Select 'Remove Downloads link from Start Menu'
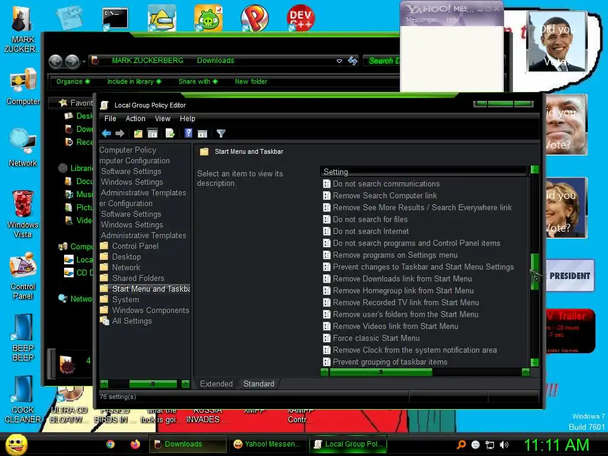Image resolution: width=608 pixels, height=456 pixels. coord(402,279)
